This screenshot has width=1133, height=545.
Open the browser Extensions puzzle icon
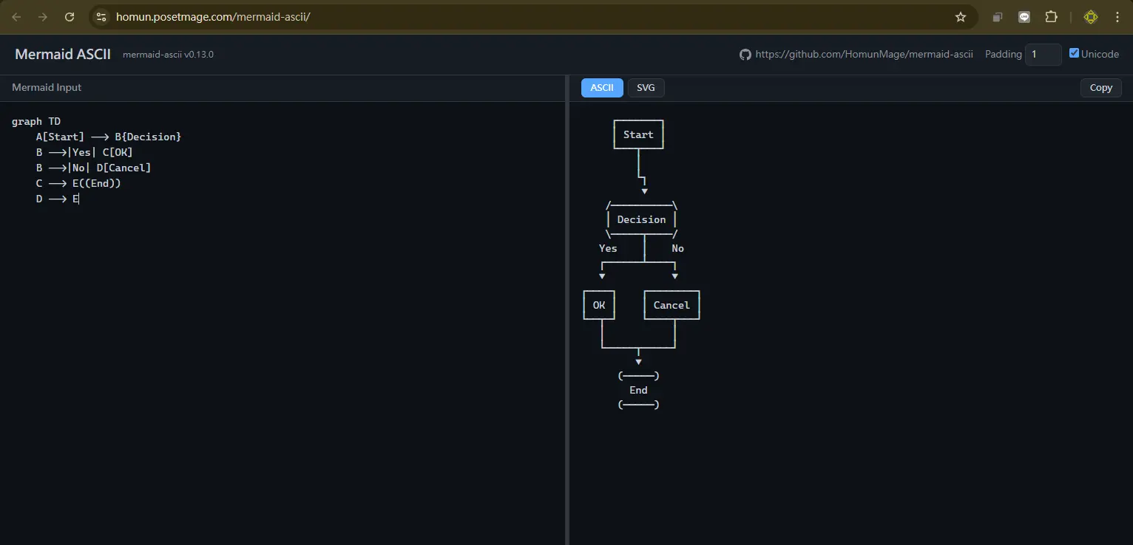[1051, 17]
